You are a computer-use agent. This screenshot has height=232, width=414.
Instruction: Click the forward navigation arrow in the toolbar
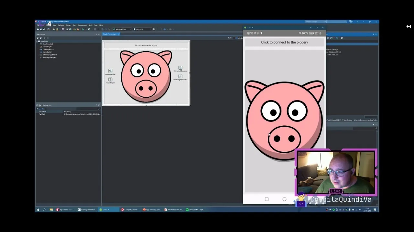coord(170,29)
